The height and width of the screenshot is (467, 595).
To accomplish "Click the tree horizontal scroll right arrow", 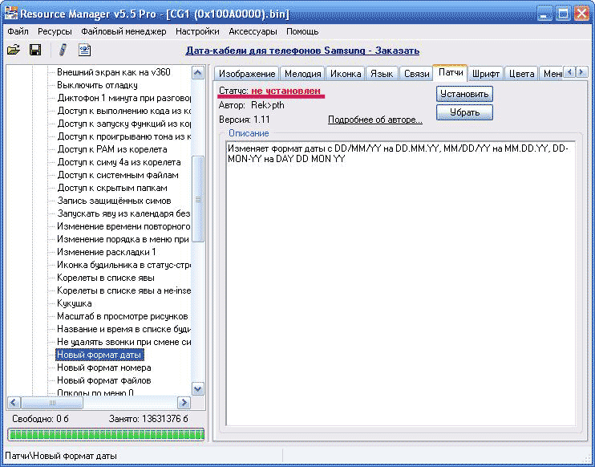I will click(x=184, y=403).
